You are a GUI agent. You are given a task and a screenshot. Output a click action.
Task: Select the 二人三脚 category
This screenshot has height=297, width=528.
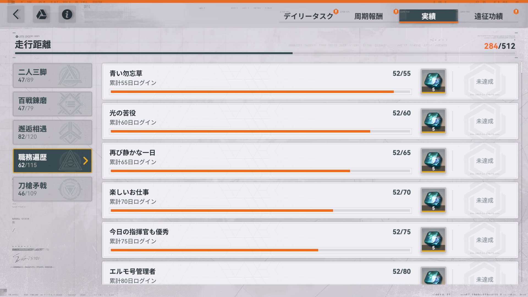52,76
